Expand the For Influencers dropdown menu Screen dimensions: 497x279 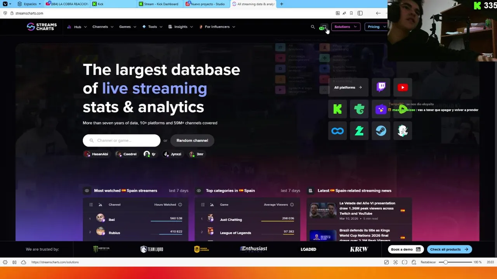tap(217, 27)
